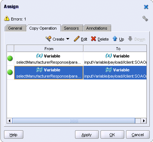The image size is (153, 142).
Task: Click the Help button
Action: click(x=13, y=135)
